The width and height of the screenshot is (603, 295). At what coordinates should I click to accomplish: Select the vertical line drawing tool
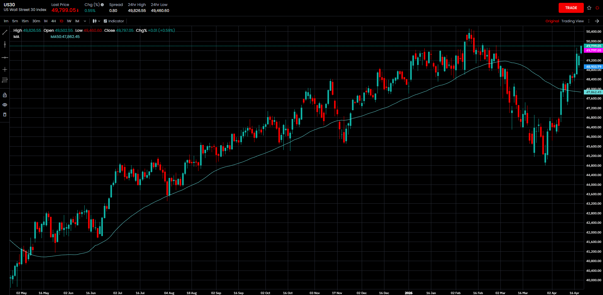[5, 45]
